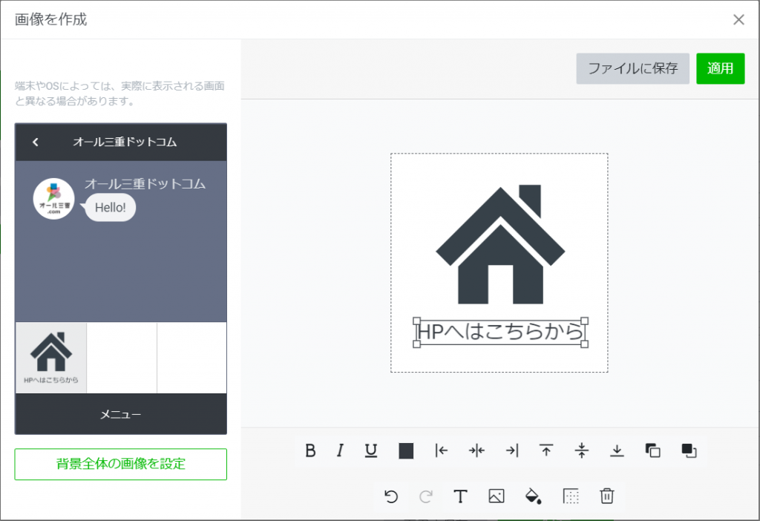Align object to top edge
Image resolution: width=760 pixels, height=521 pixels.
(546, 450)
